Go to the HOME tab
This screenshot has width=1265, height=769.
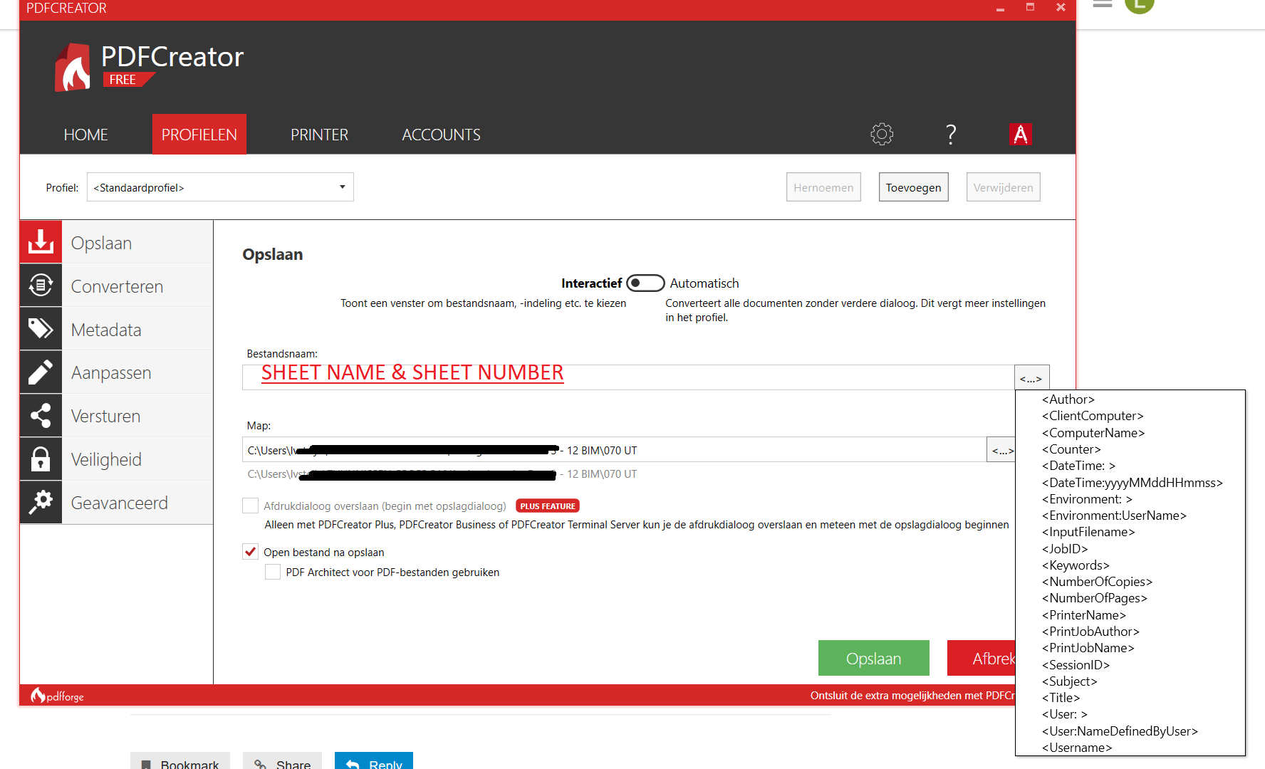coord(85,135)
